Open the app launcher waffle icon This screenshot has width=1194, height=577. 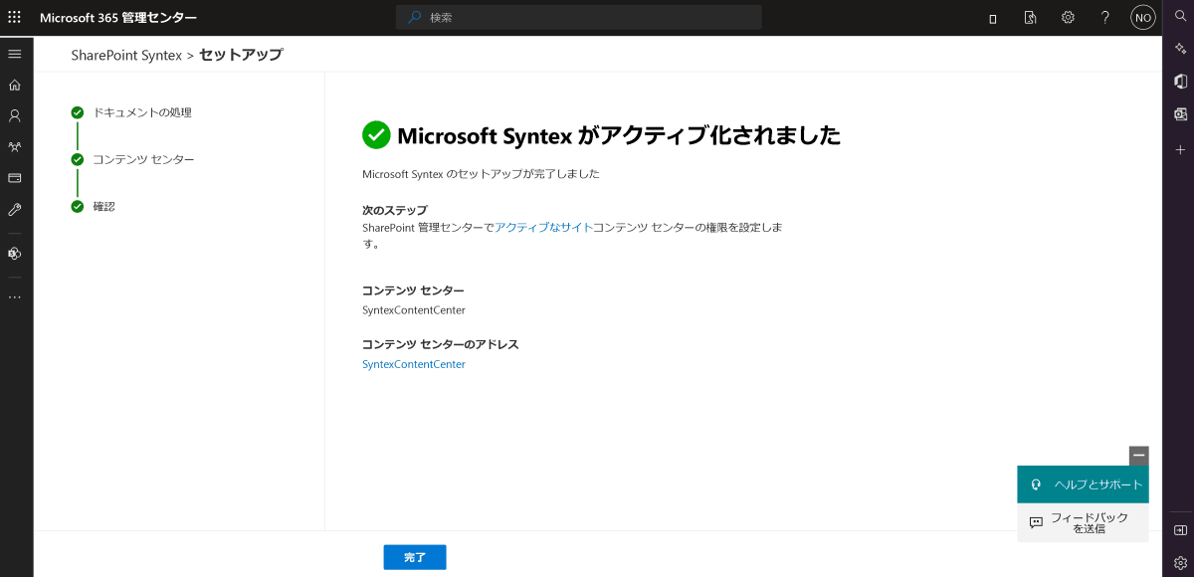tap(15, 18)
